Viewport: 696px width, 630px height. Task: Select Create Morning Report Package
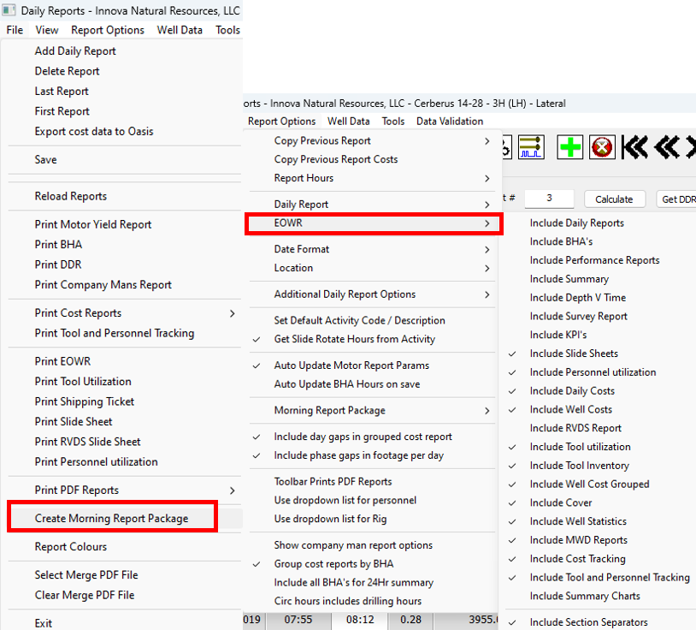111,518
